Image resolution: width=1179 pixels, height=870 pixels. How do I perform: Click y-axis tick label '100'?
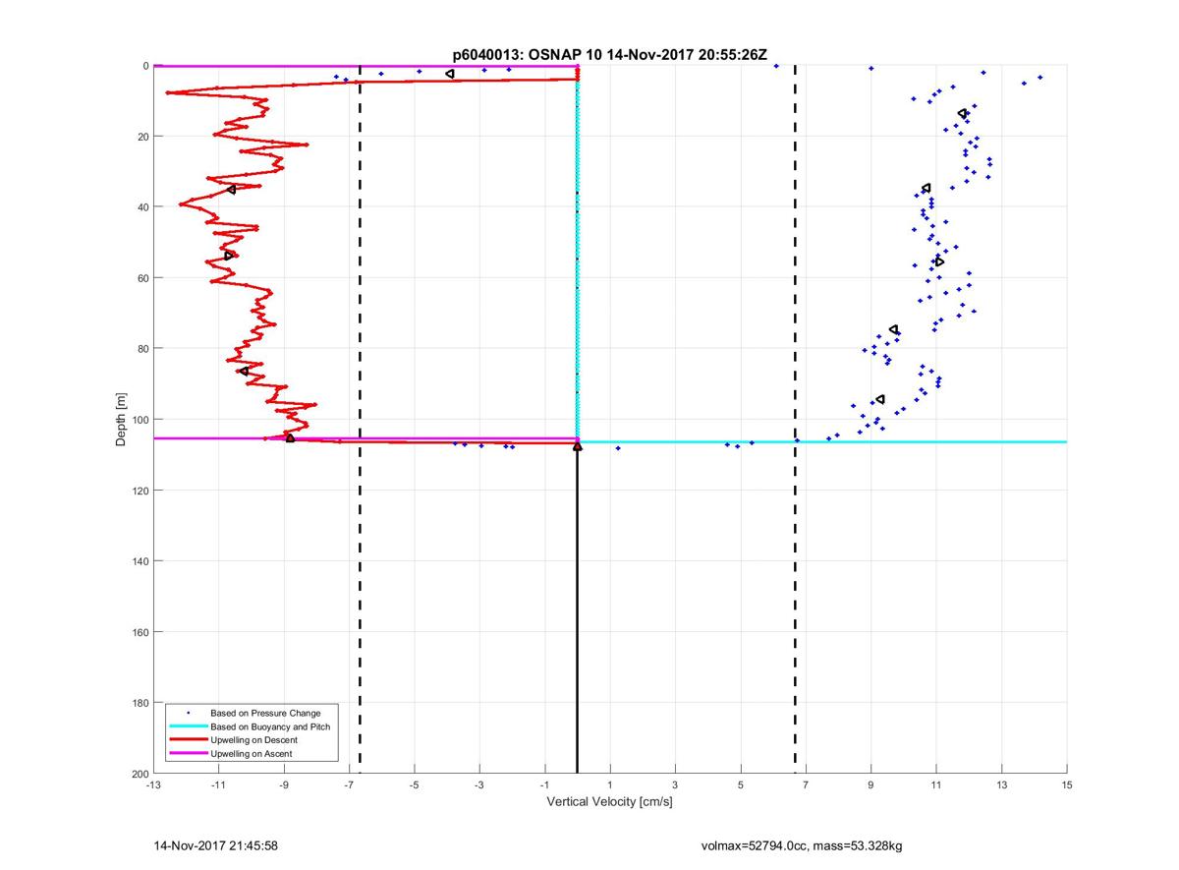140,420
